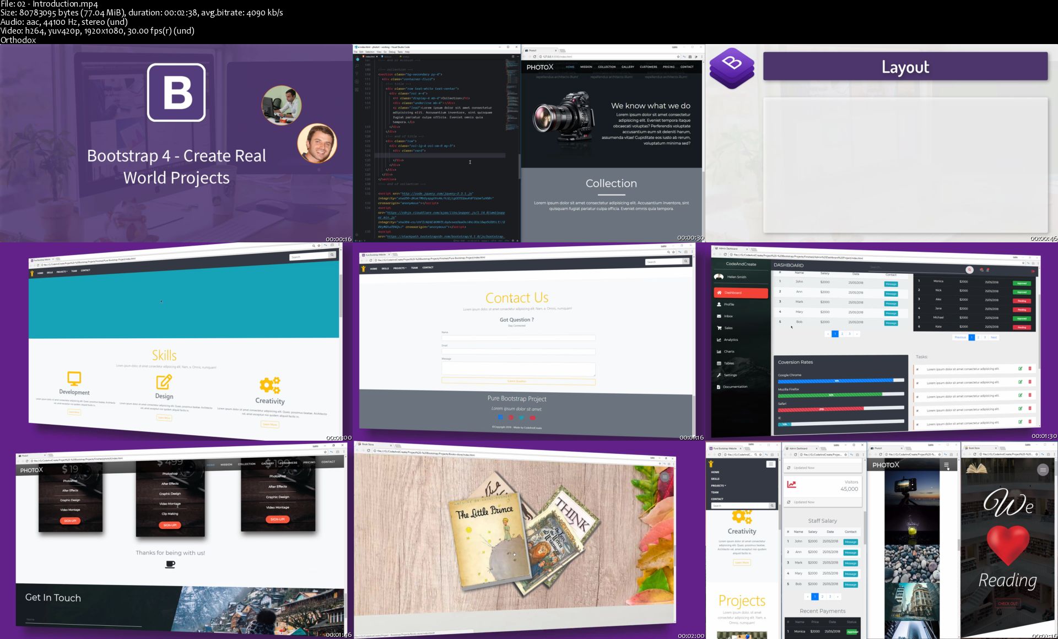
Task: Click the desktop Creativity gears icon in Skills section
Action: [269, 385]
